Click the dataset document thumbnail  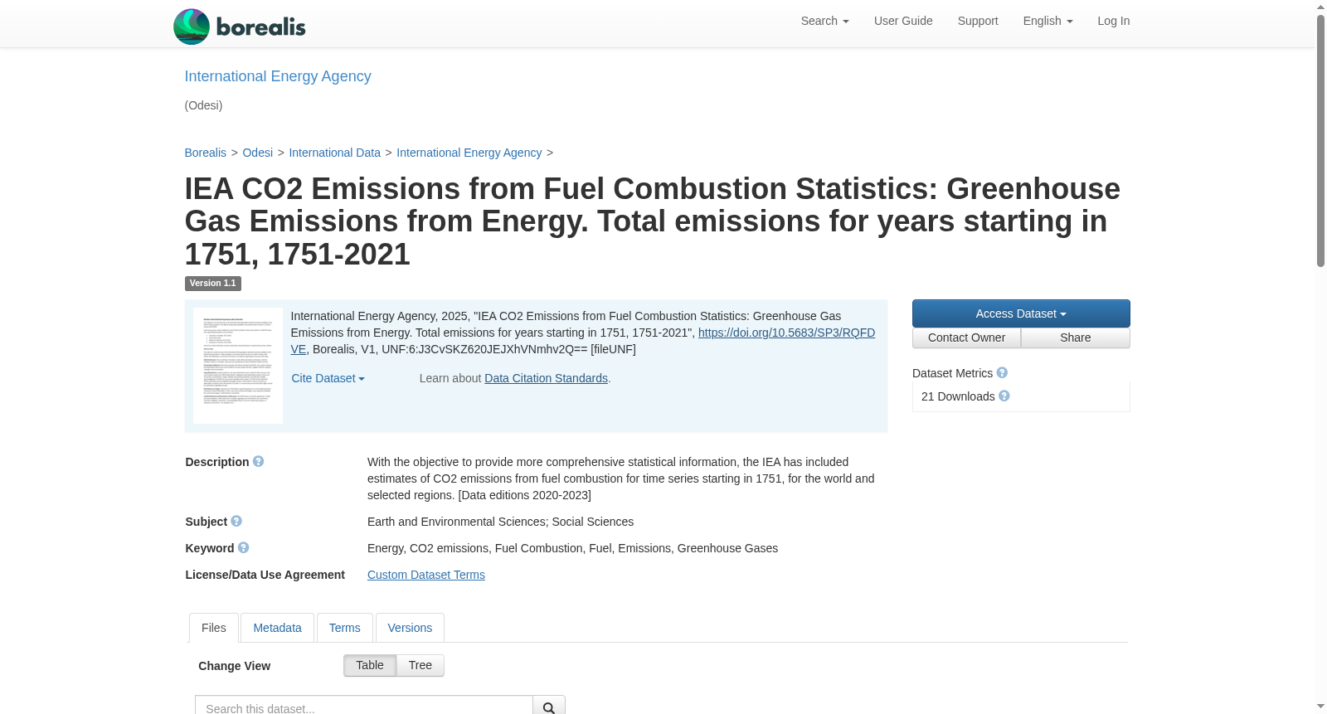click(238, 366)
